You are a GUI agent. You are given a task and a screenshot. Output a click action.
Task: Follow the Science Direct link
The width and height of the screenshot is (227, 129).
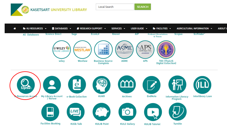click(x=53, y=34)
